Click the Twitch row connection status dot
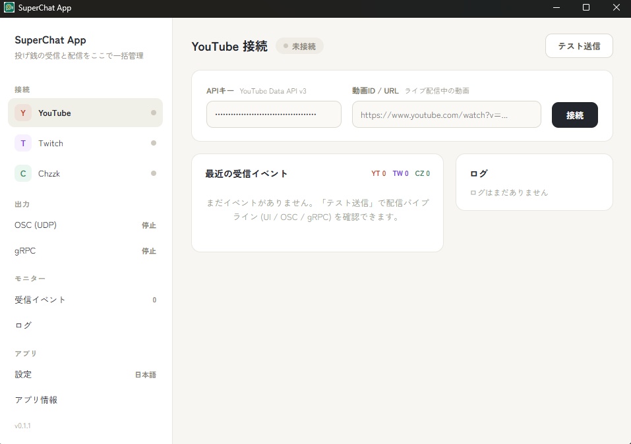Viewport: 631px width, 444px height. tap(154, 143)
